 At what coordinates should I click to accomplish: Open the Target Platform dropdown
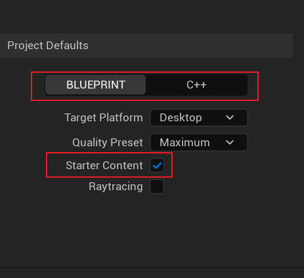pos(199,117)
